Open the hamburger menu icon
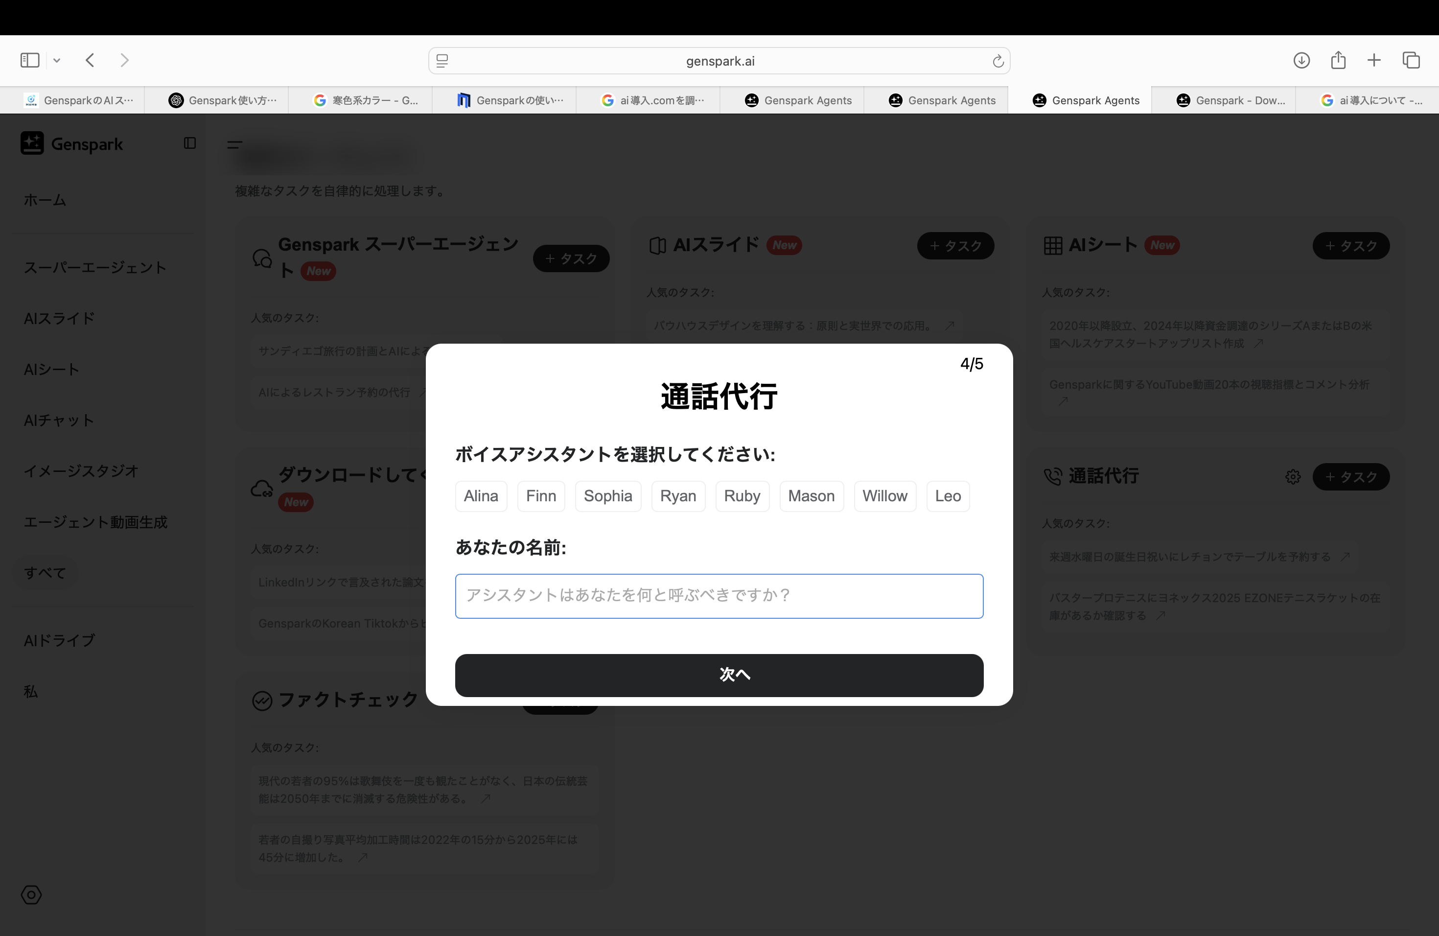 click(x=234, y=144)
